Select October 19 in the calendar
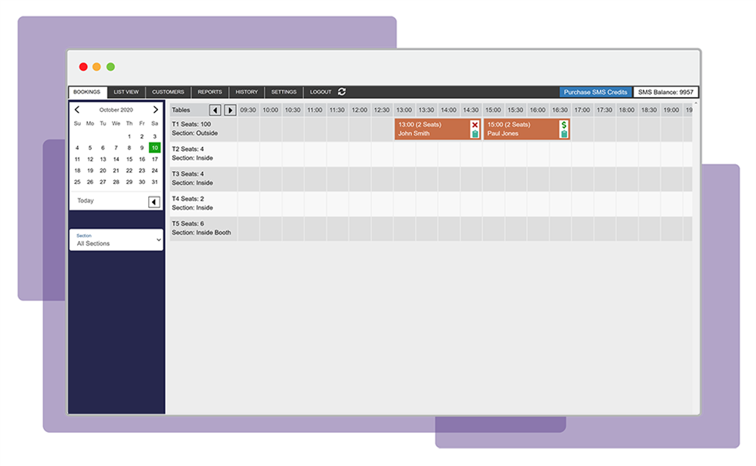 pos(90,170)
